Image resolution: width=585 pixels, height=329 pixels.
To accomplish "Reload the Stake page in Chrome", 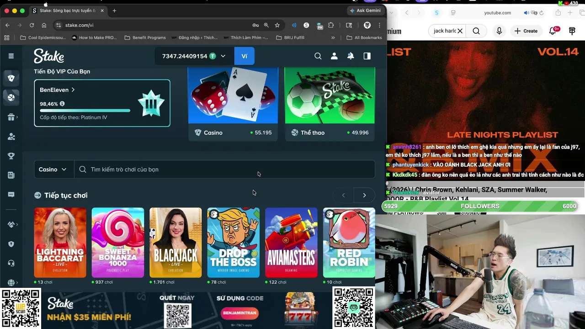I will 32,25.
